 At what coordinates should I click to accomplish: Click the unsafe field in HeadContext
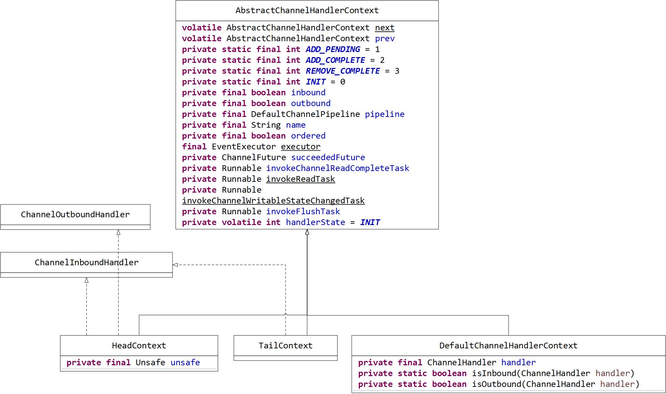pos(185,363)
